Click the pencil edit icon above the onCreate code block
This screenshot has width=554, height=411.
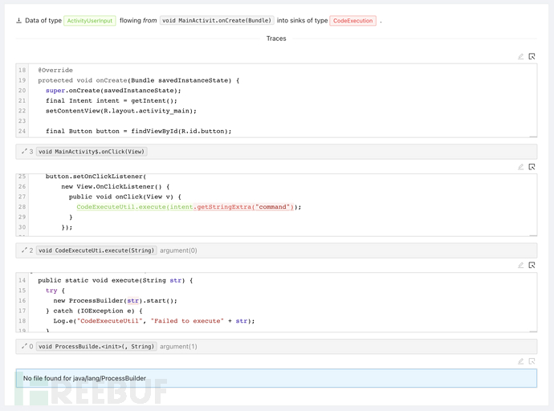520,57
